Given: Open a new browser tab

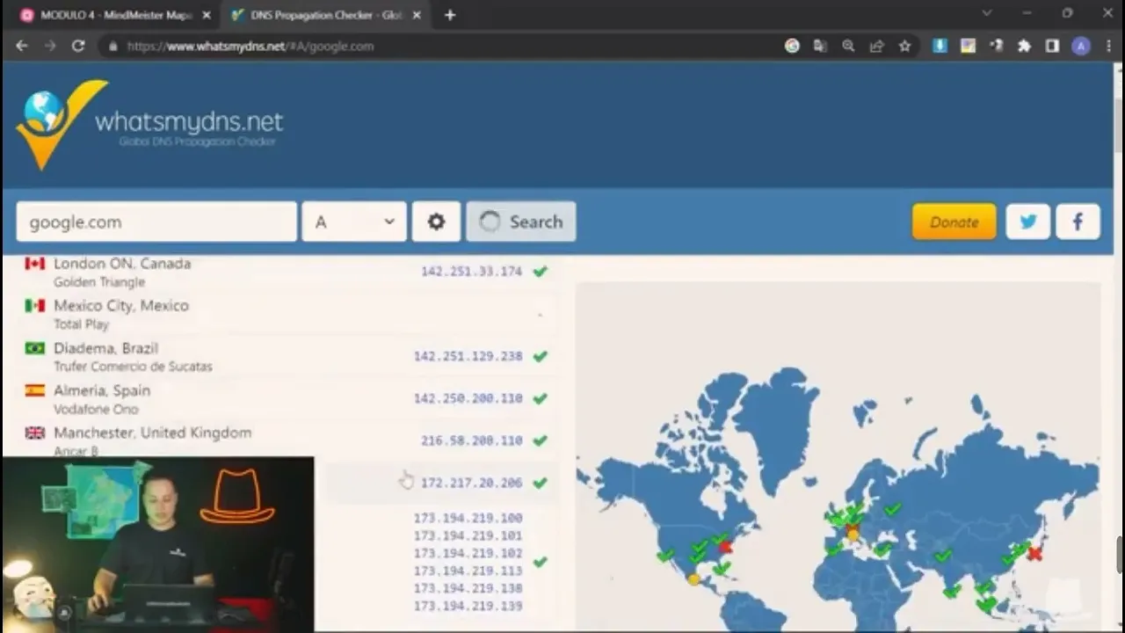Looking at the screenshot, I should [x=450, y=15].
